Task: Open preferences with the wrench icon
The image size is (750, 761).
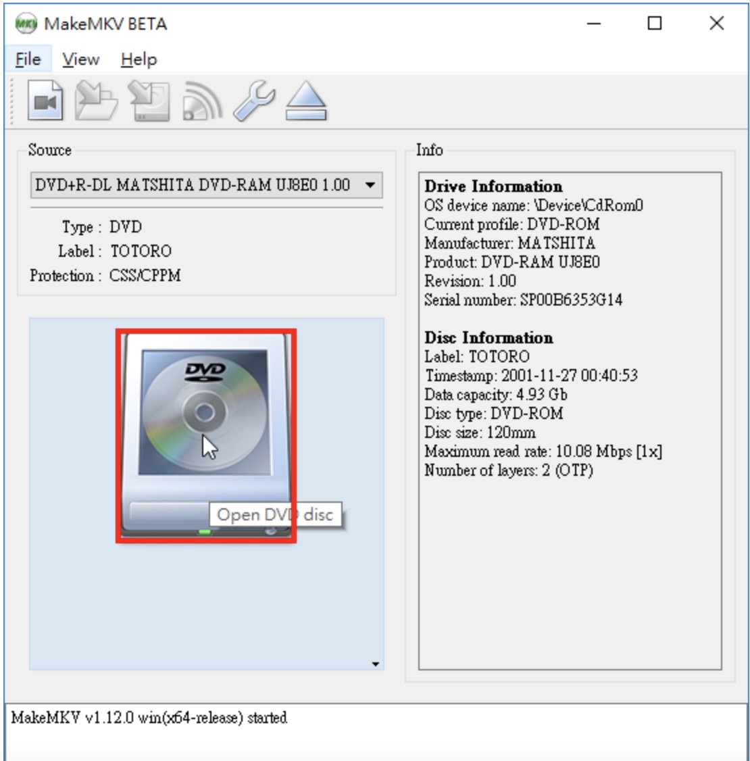Action: (254, 101)
